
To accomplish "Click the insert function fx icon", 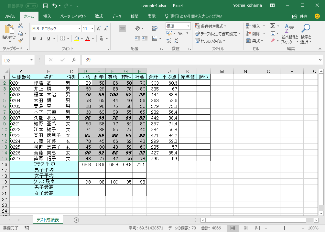I will click(74, 60).
